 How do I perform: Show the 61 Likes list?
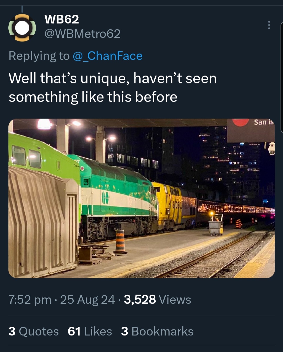[90, 331]
